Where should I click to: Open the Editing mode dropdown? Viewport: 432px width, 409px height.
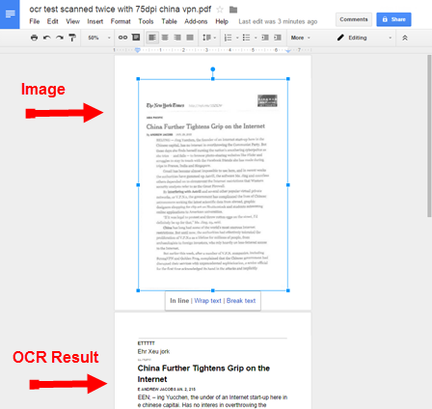(364, 38)
